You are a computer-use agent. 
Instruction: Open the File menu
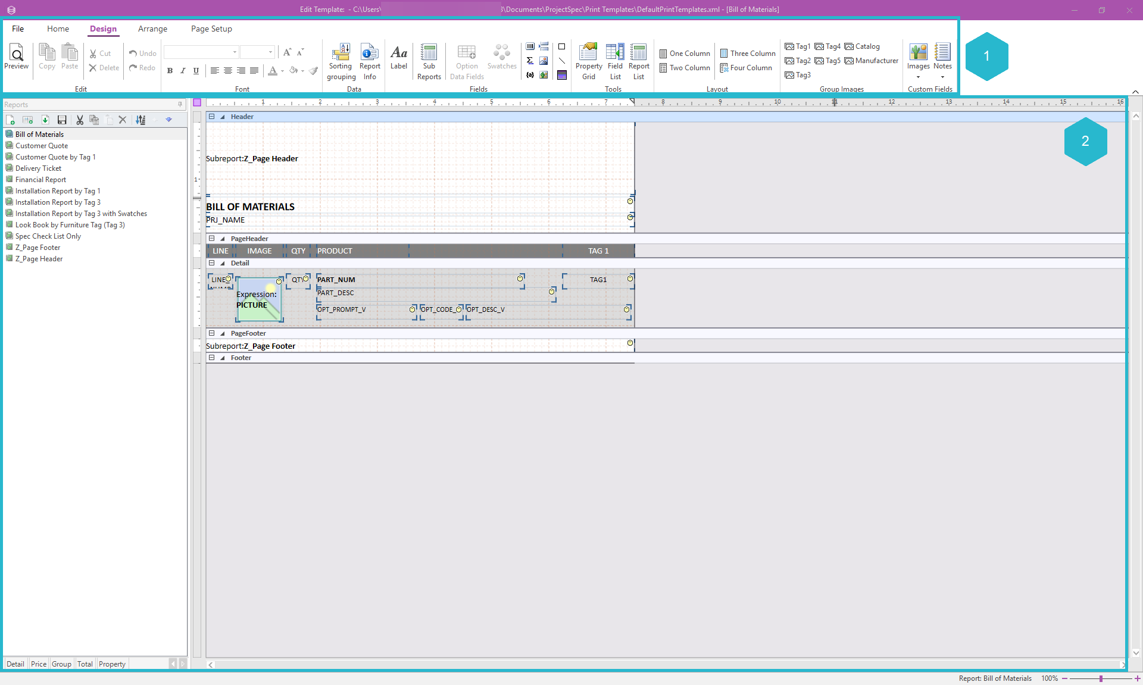[x=18, y=29]
